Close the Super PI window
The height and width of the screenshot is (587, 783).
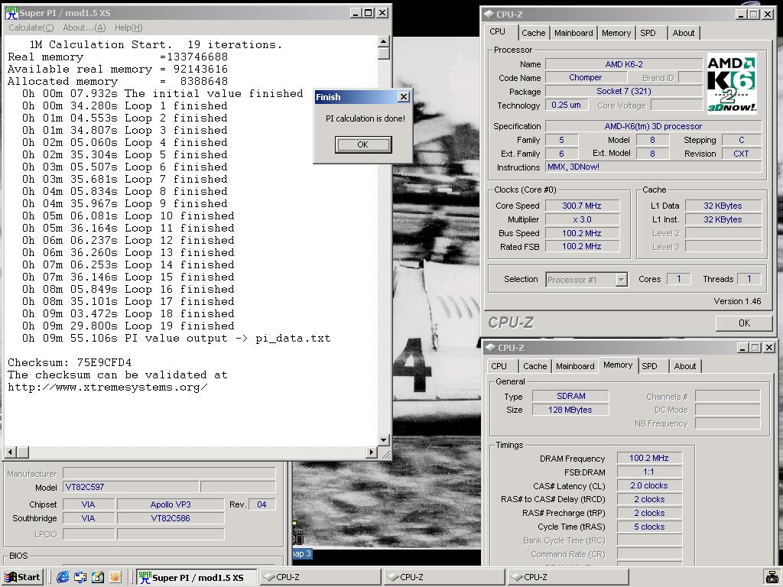pos(382,12)
